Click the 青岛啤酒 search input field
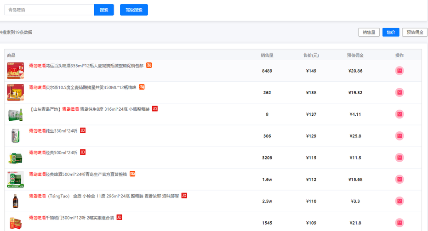This screenshot has width=428, height=231. coord(49,10)
